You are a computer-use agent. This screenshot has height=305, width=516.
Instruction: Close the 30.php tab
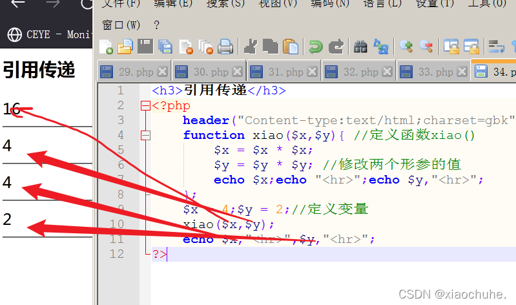[237, 72]
